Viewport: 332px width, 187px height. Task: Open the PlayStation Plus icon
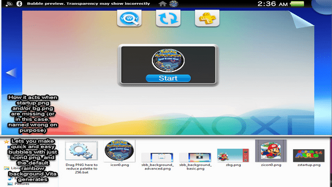pyautogui.click(x=207, y=19)
